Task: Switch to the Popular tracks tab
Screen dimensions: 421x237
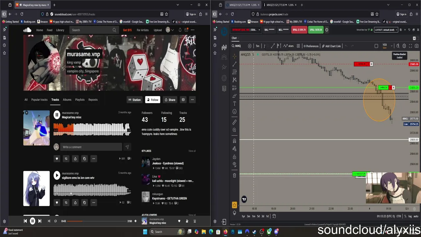Action: pos(39,100)
